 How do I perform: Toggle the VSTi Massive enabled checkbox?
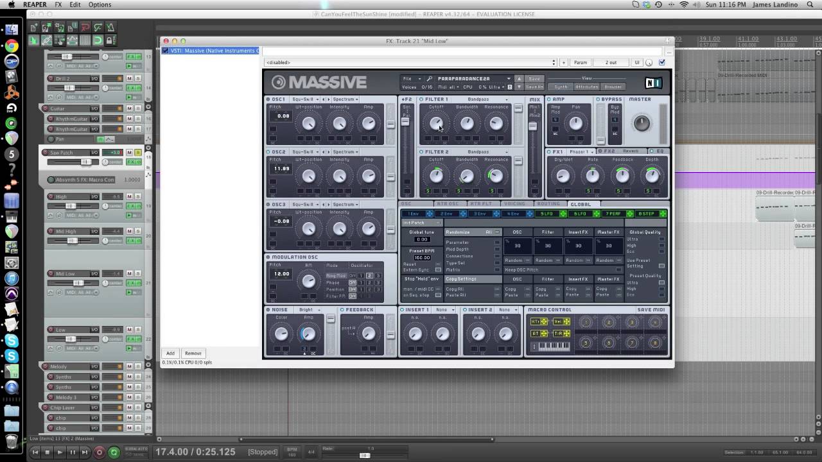pyautogui.click(x=166, y=51)
